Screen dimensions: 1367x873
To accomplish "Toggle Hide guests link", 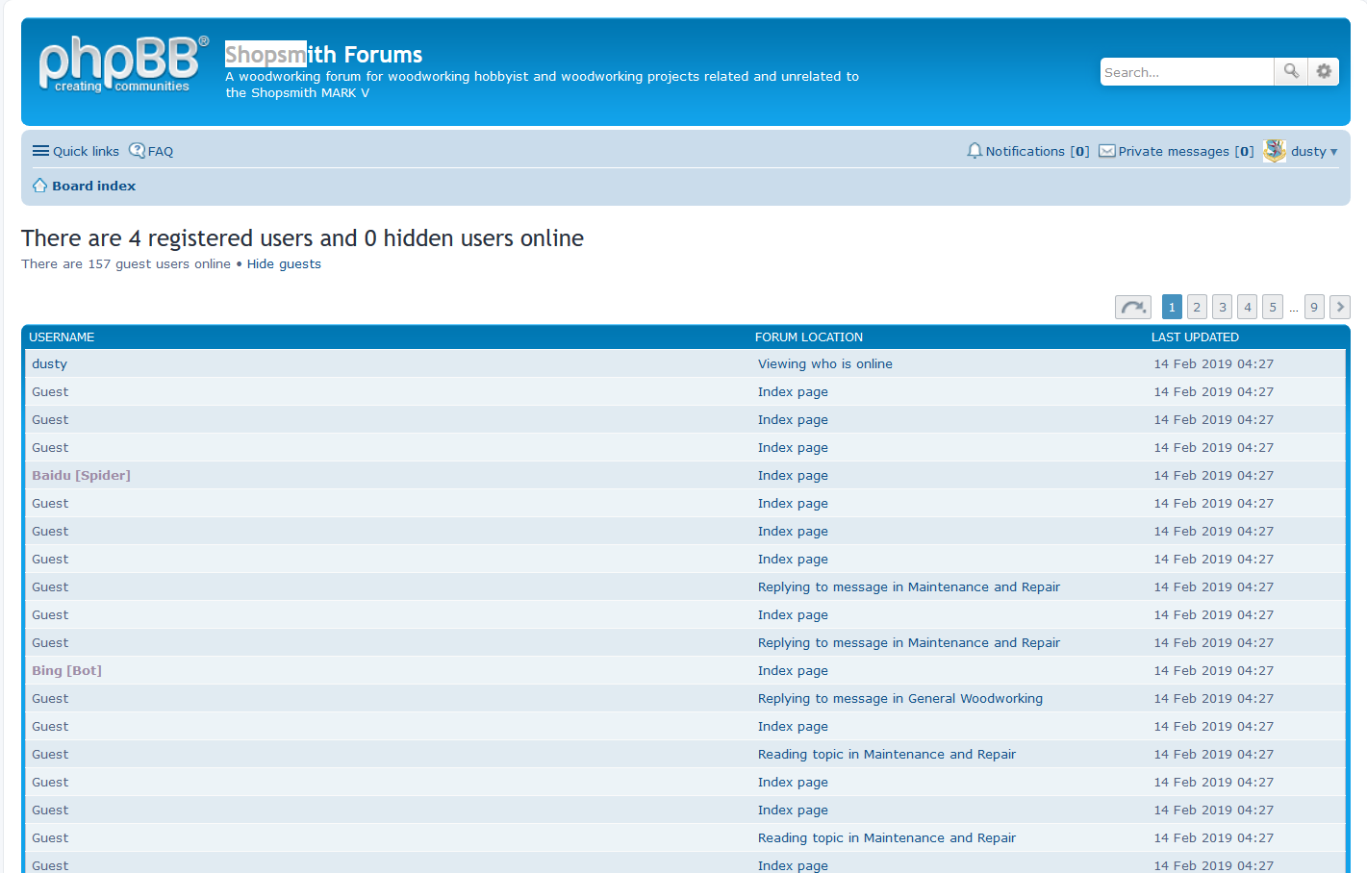I will click(284, 263).
